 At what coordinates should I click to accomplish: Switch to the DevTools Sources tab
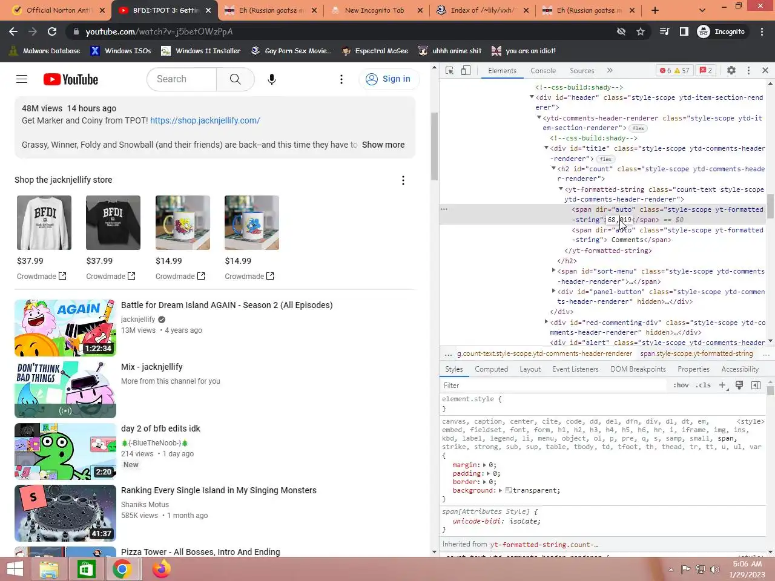tap(582, 71)
